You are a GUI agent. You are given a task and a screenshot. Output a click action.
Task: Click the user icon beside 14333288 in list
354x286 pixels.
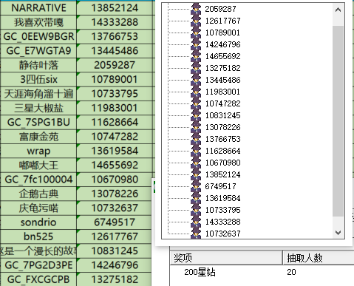point(196,222)
